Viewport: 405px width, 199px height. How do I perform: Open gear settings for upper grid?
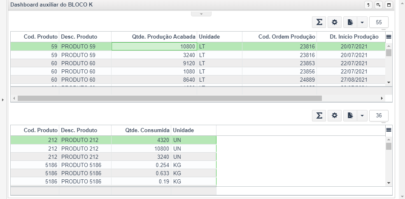pos(335,23)
